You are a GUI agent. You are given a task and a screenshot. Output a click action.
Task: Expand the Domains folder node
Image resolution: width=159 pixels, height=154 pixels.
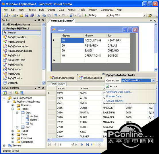pyautogui.click(x=13, y=105)
